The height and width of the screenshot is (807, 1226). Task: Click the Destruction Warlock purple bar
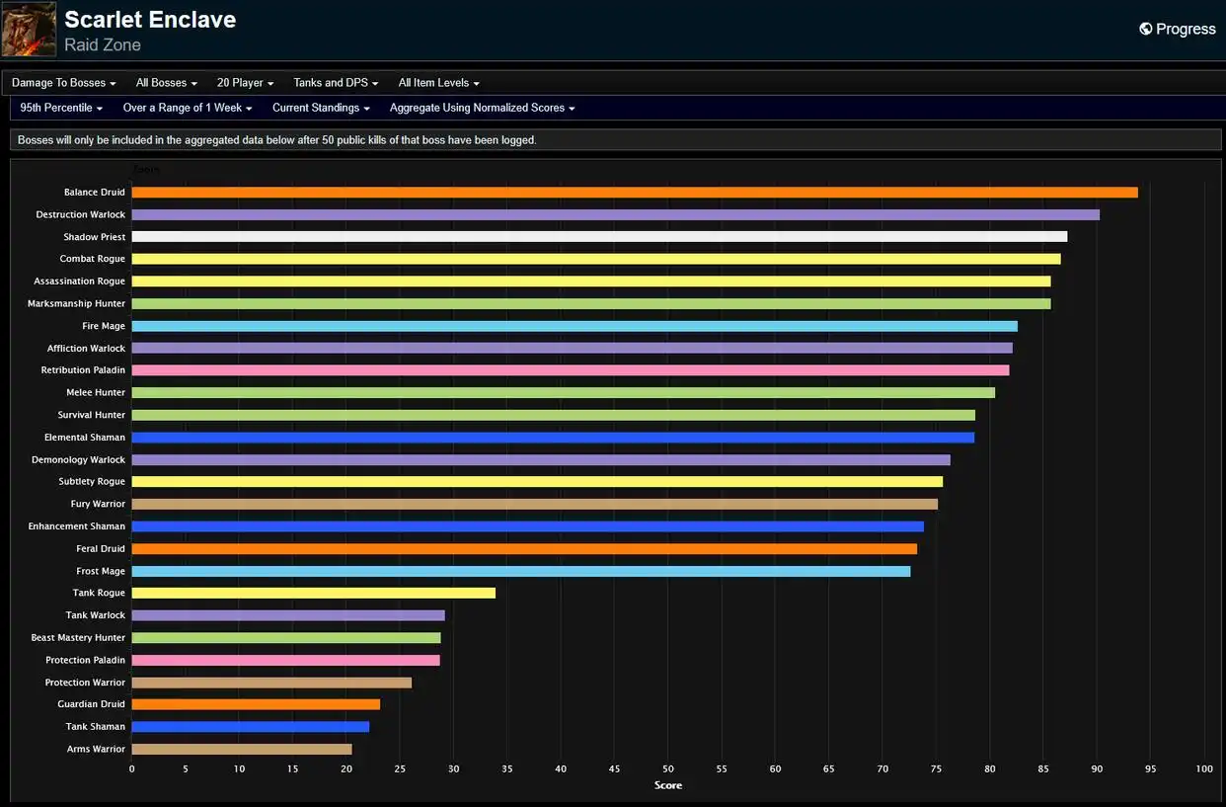(x=616, y=214)
